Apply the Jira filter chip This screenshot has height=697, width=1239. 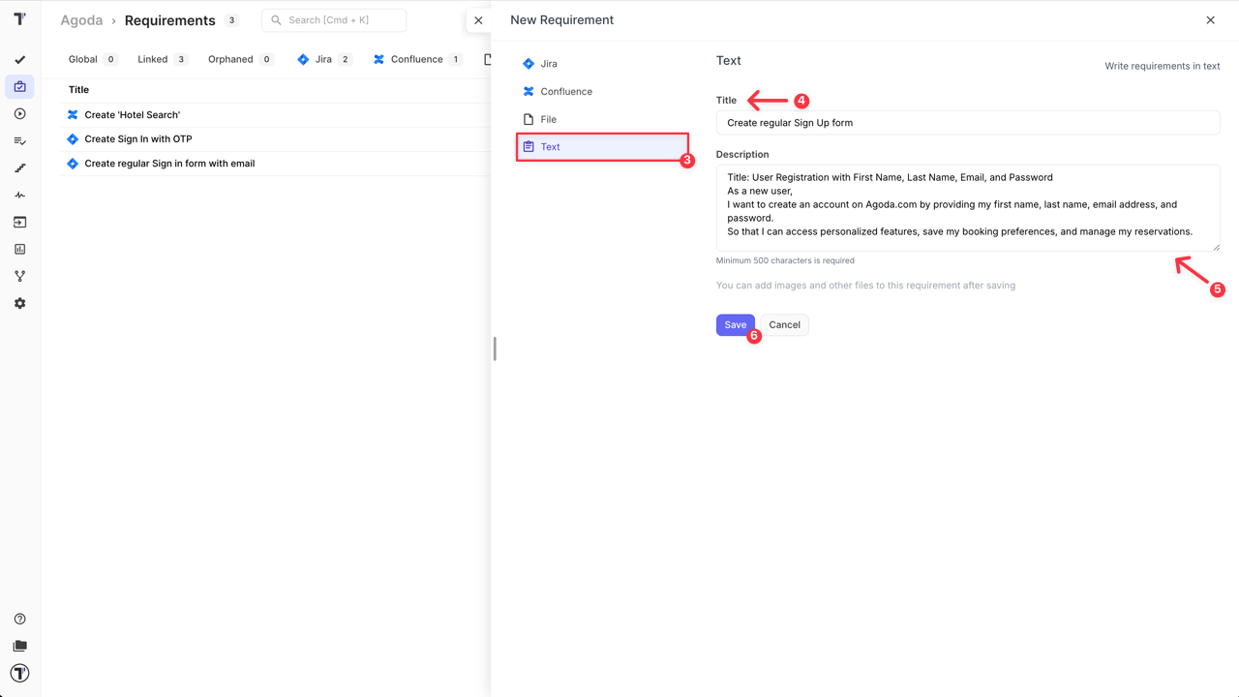coord(322,59)
